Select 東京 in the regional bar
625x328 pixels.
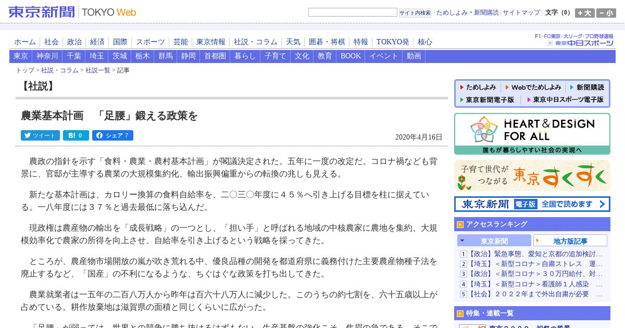pyautogui.click(x=21, y=56)
